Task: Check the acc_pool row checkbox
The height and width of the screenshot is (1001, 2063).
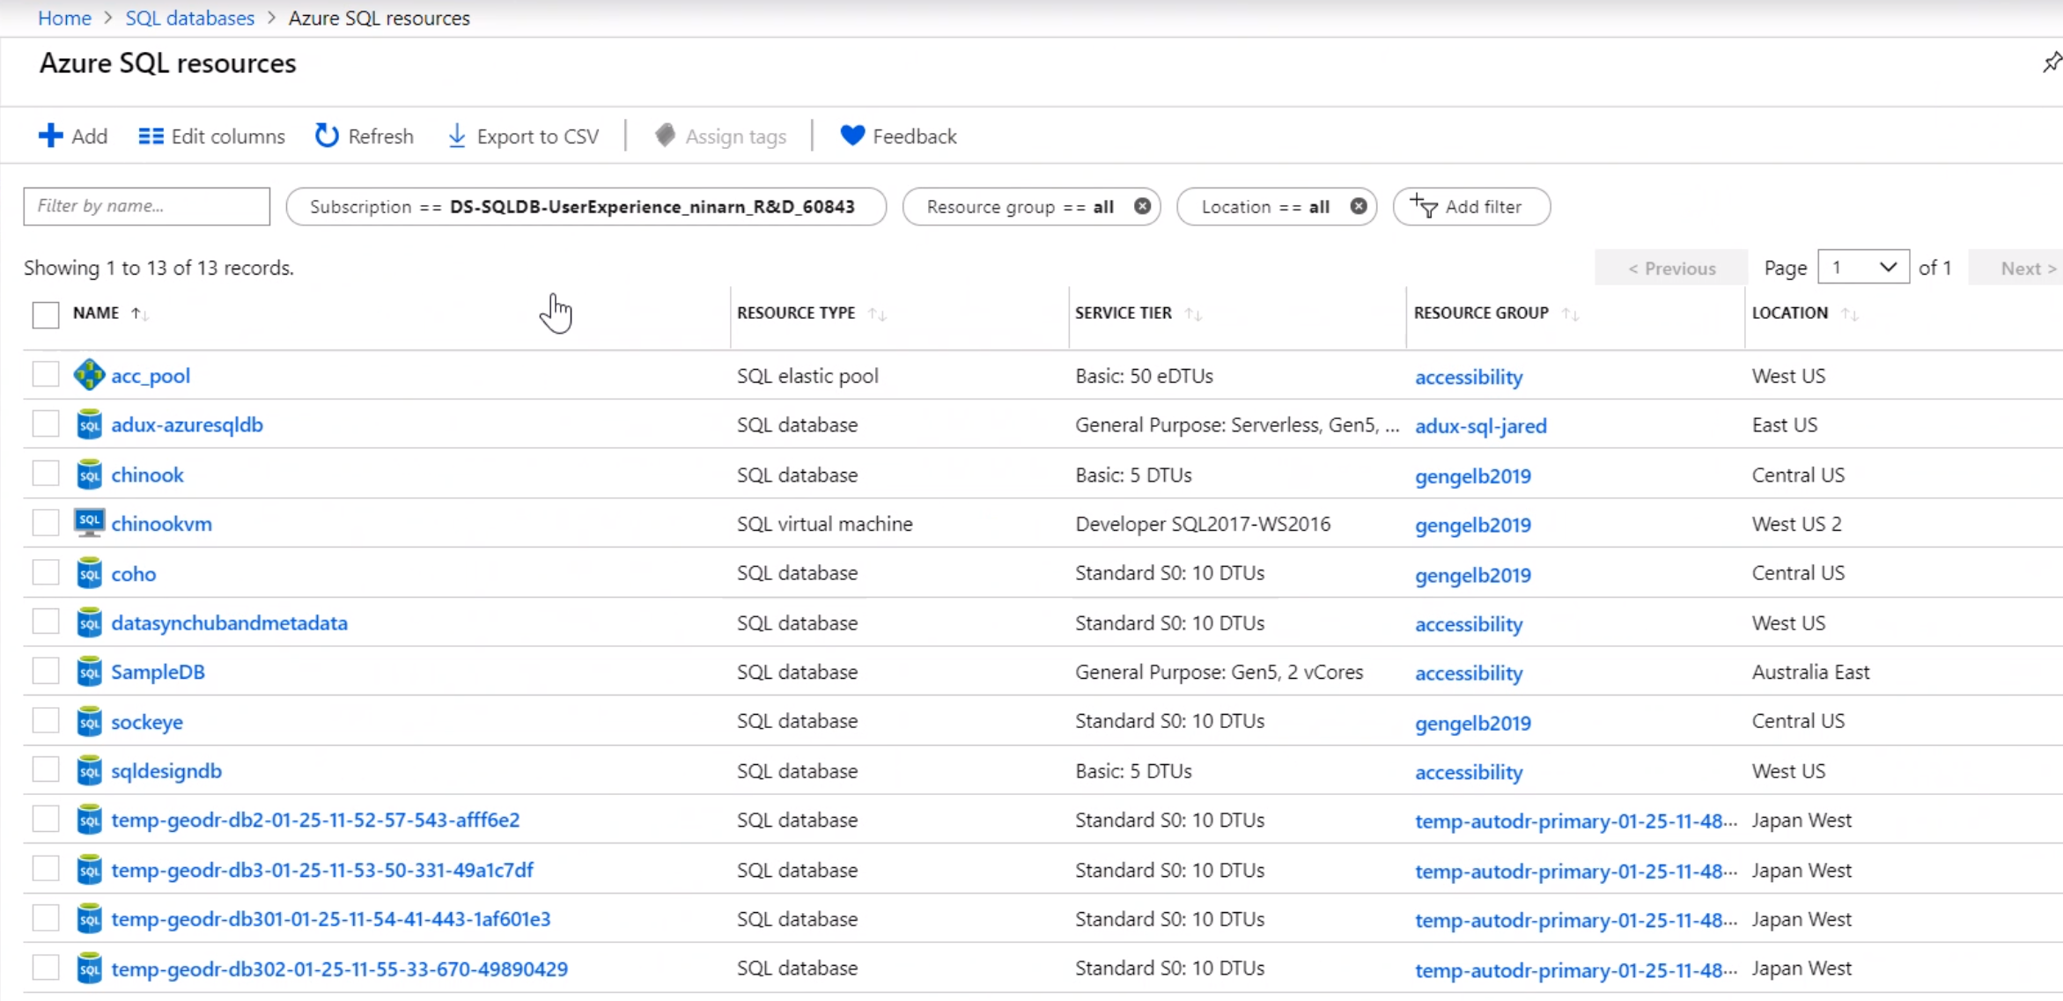Action: click(x=46, y=374)
